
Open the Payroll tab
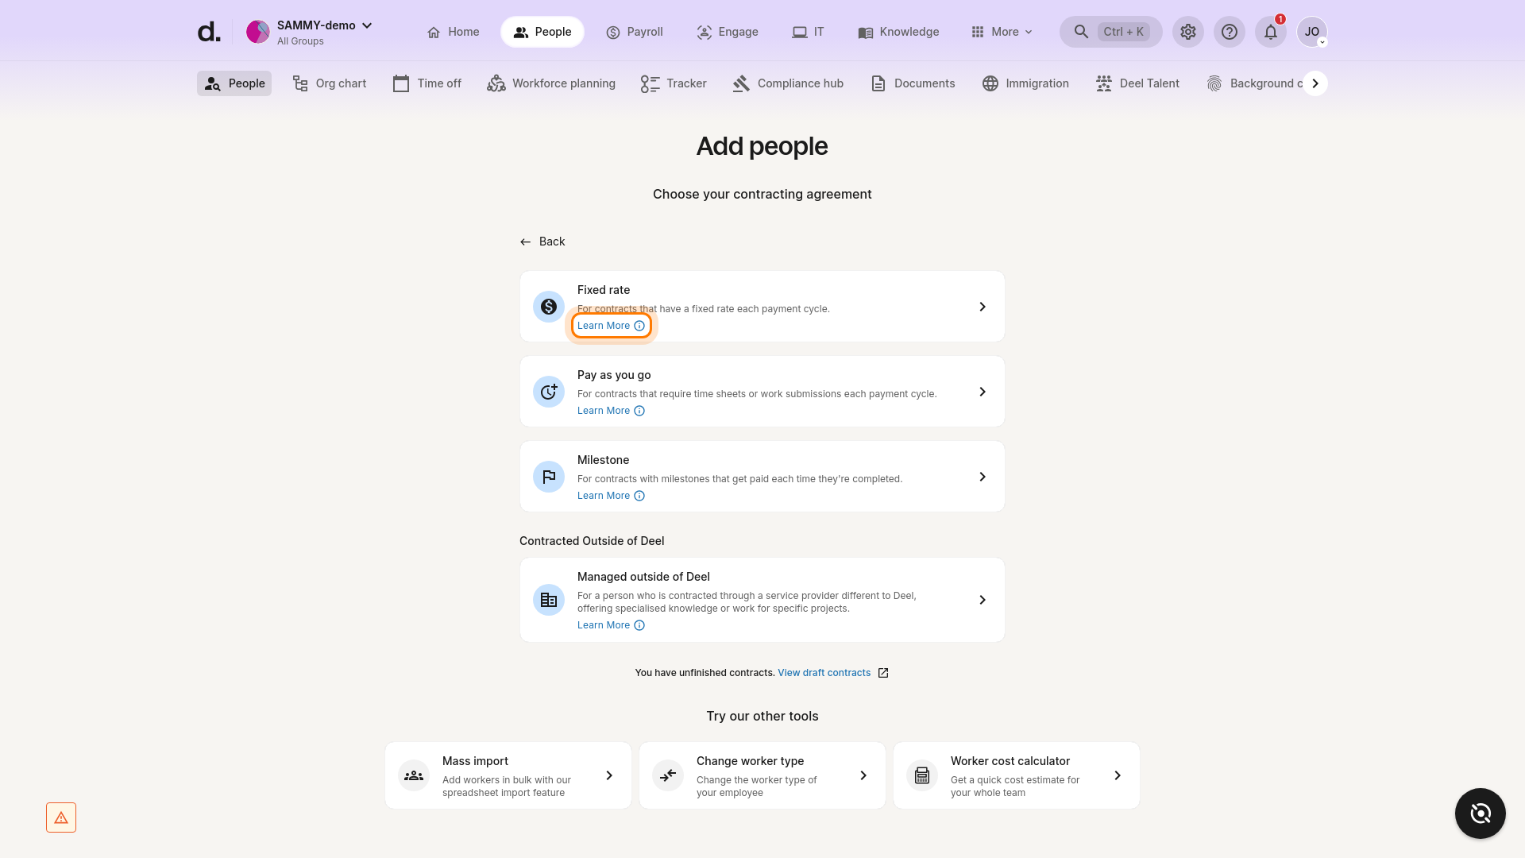[x=634, y=32]
